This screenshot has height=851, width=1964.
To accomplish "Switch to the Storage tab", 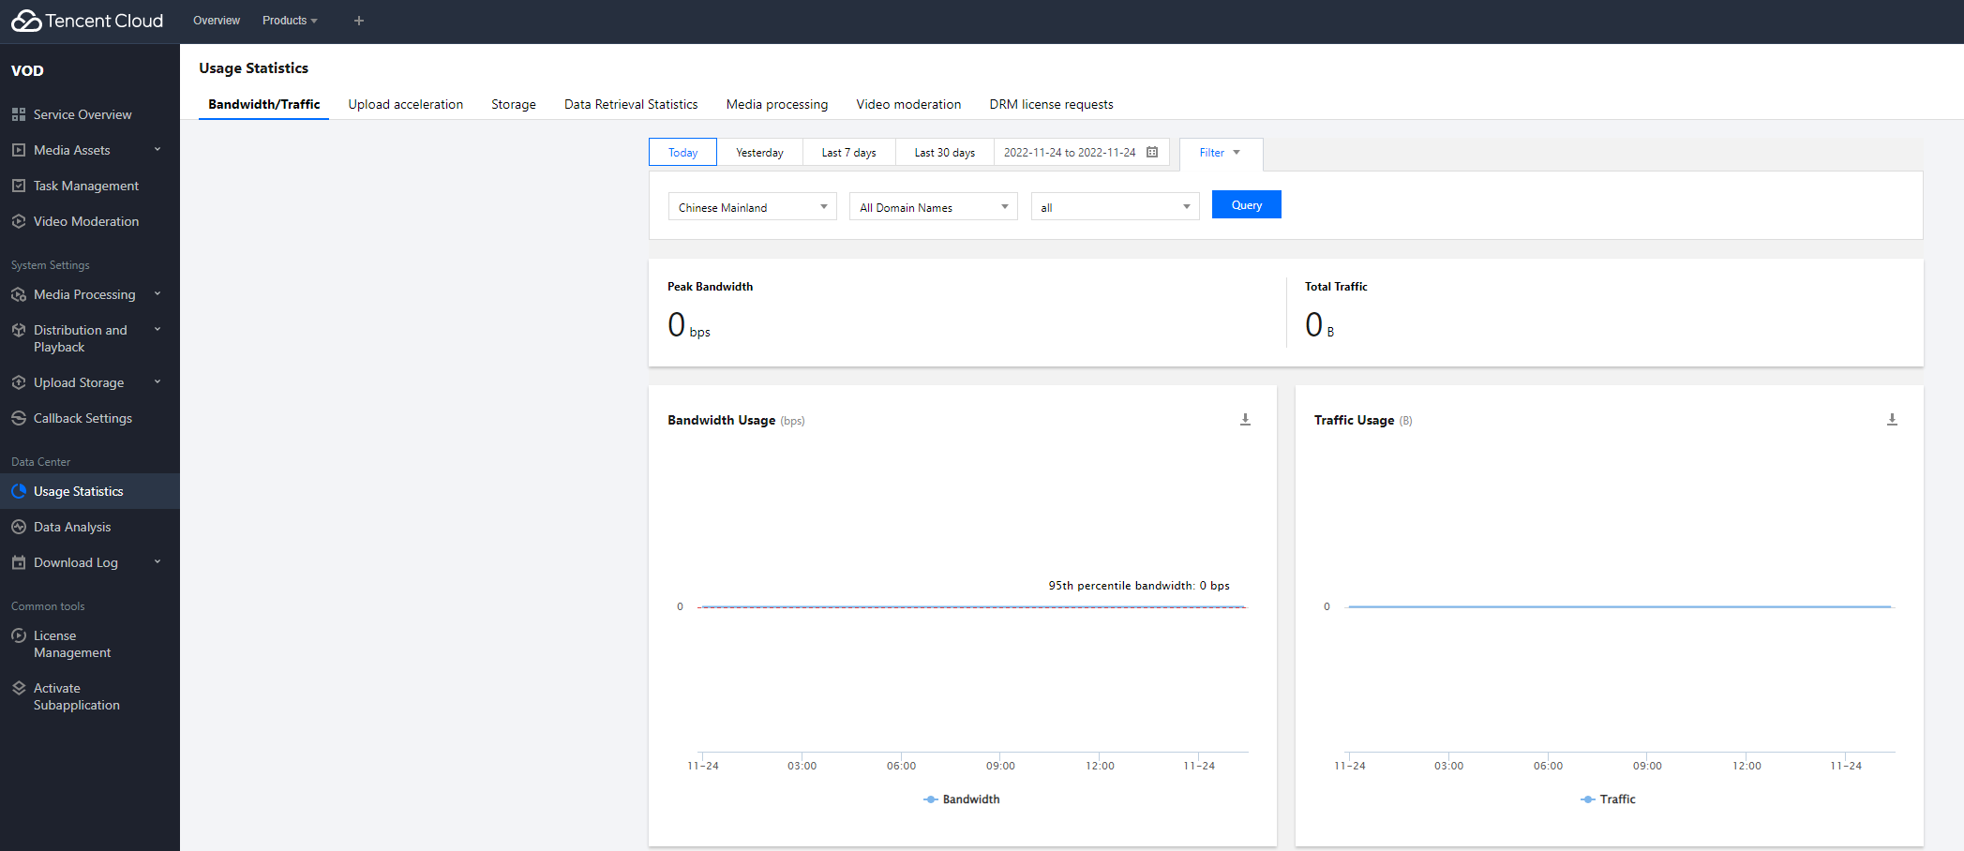I will tap(513, 104).
